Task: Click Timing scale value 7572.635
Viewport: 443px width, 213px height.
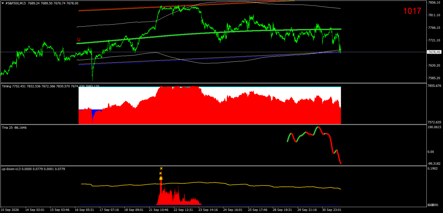Action: [x=434, y=122]
